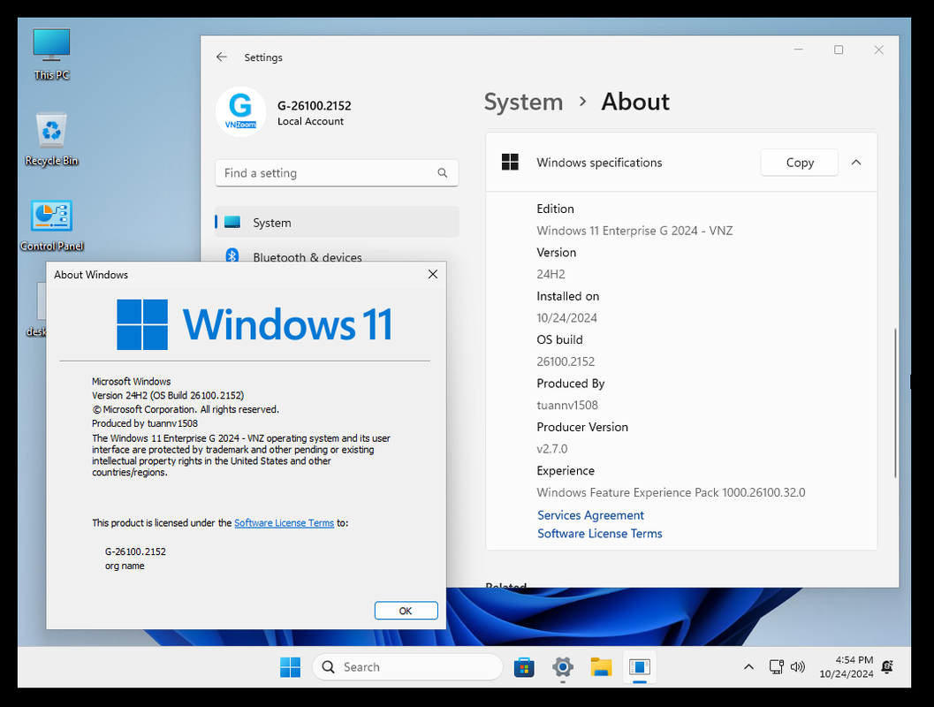The height and width of the screenshot is (707, 934).
Task: Click G-26100.2152 account name in Settings
Action: [x=314, y=105]
